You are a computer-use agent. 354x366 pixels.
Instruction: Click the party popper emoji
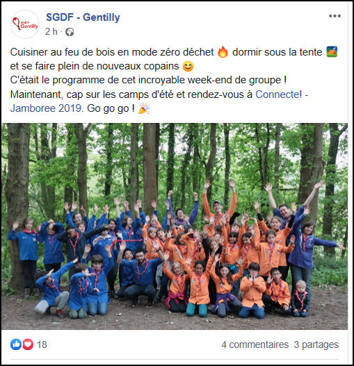144,108
